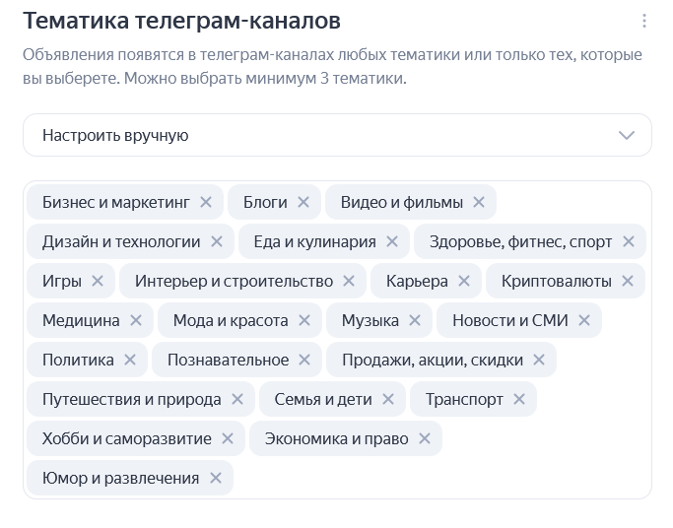Remove the Юмор и развлечения tag
Viewport: 673px width, 528px height.
point(216,478)
